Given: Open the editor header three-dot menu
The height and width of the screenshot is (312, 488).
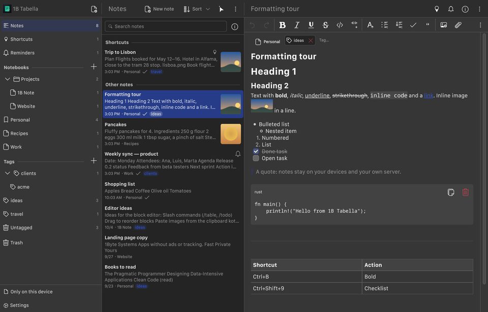Looking at the screenshot, I should click(479, 9).
